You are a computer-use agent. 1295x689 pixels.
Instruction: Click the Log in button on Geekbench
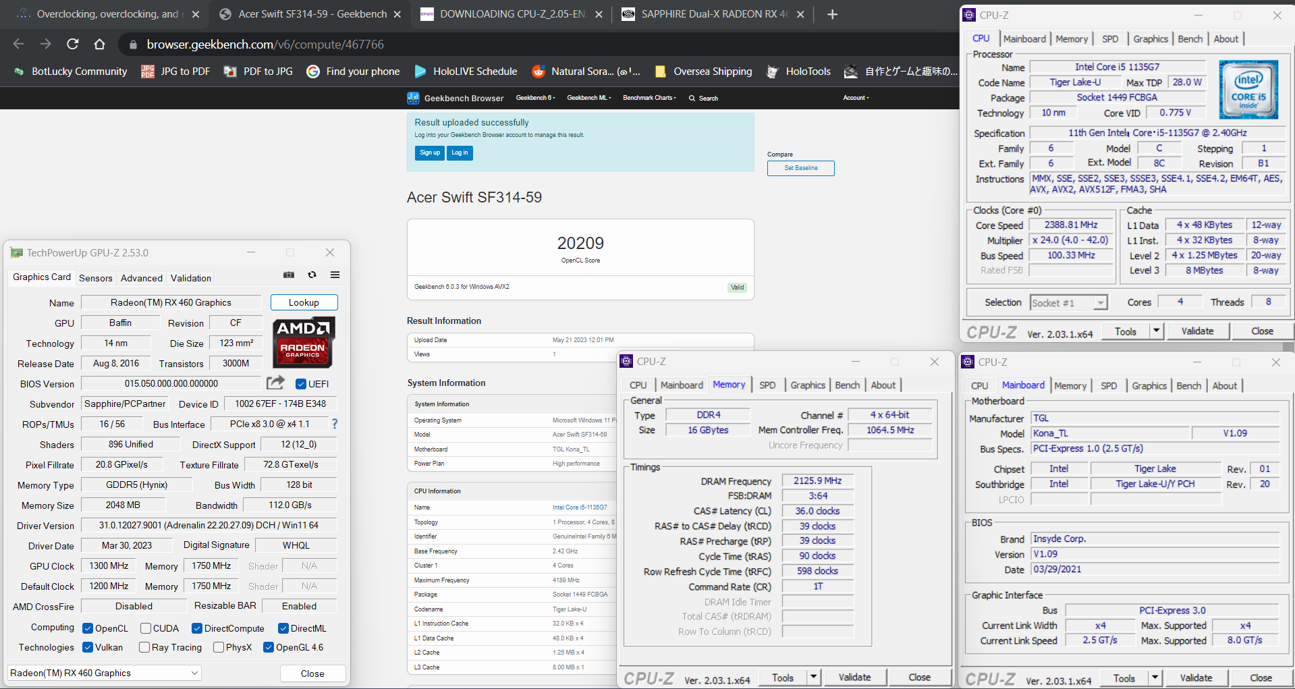(460, 153)
